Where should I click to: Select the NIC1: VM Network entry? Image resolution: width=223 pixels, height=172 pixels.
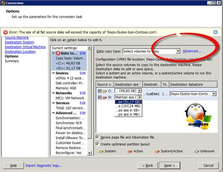pyautogui.click(x=70, y=98)
